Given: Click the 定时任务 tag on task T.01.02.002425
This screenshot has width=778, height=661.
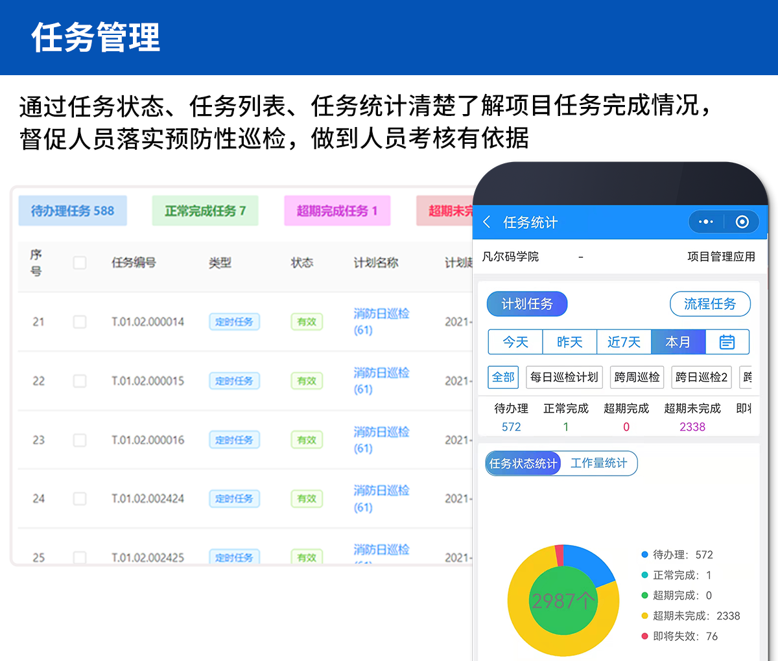Looking at the screenshot, I should [x=234, y=557].
